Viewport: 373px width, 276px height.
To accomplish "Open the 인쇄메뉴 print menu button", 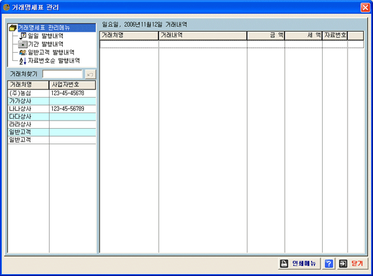I will pos(299,264).
